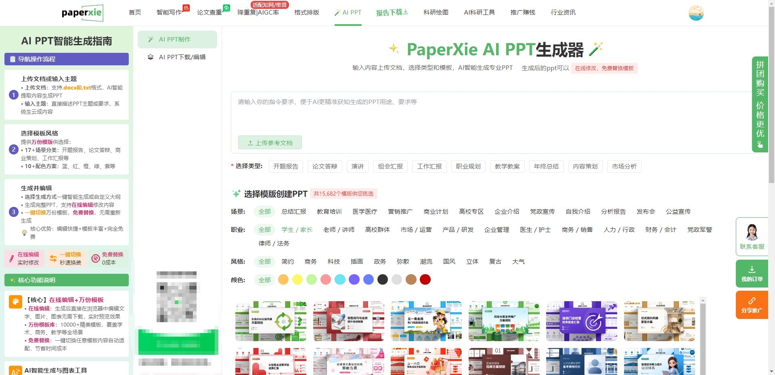The image size is (775, 375).
Task: Open the 连锁门店经营效率复盘汇报 purple template thumbnail
Action: [582, 321]
